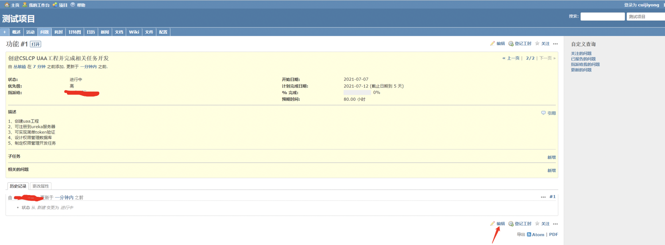Add a subtask with 子任务 新增
This screenshot has width=665, height=245.
(x=551, y=157)
